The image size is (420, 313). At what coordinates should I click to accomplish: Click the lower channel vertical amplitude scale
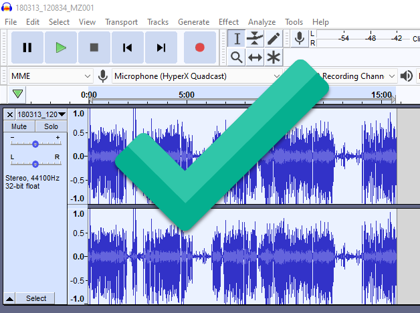[78, 257]
